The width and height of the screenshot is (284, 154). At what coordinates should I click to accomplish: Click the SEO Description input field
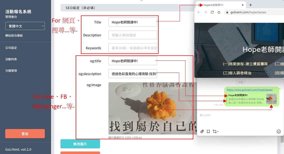[133, 35]
